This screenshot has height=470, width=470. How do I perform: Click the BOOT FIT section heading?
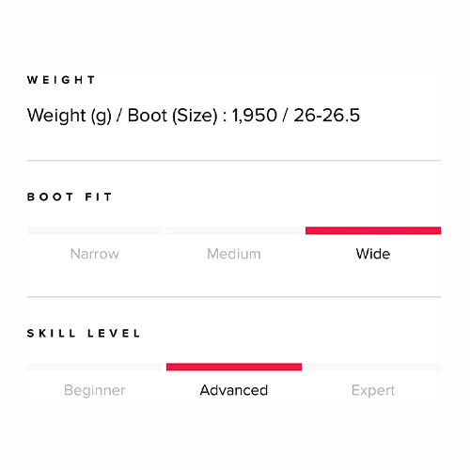coord(70,196)
